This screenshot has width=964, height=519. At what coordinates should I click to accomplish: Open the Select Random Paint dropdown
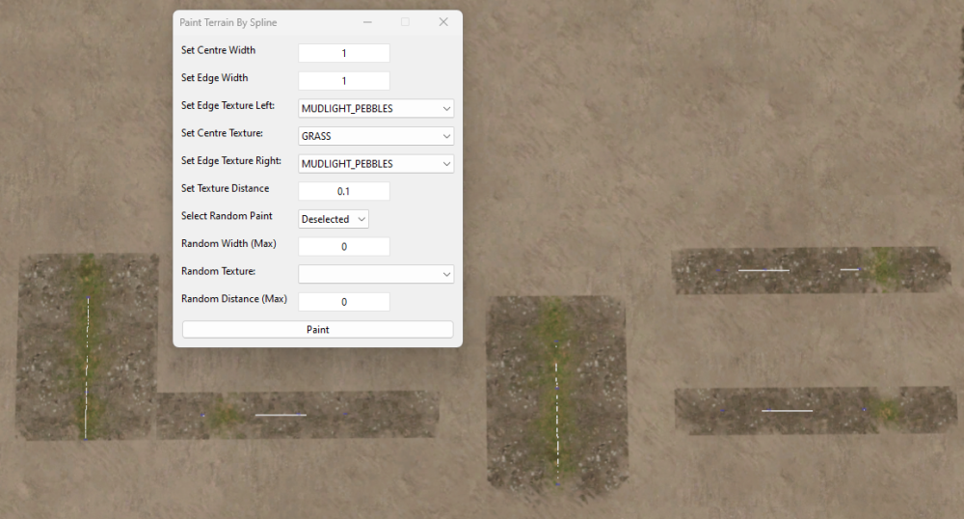334,219
